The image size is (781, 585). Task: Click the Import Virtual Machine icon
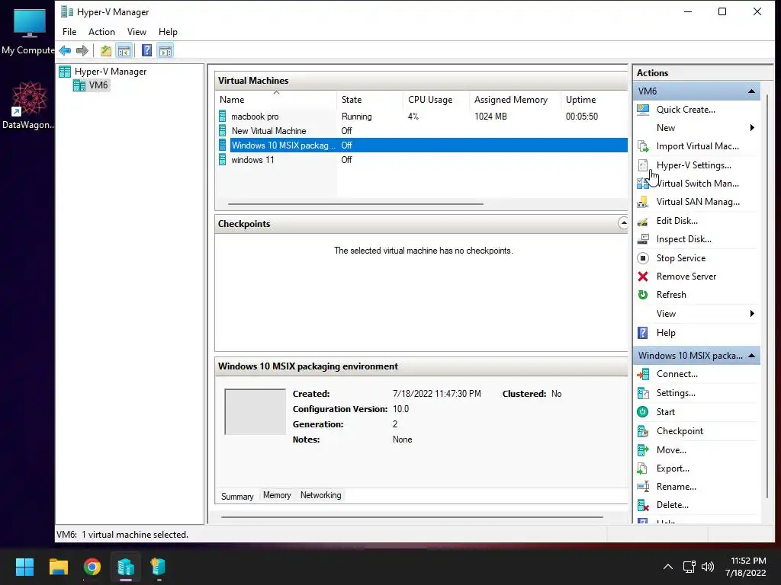click(643, 146)
